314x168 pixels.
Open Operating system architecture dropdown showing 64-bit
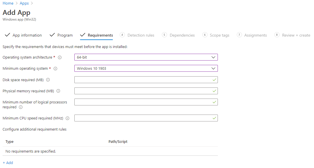pyautogui.click(x=146, y=57)
